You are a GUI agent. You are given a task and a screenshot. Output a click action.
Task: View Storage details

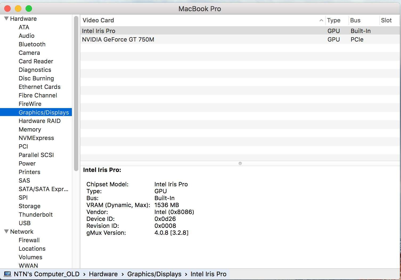point(30,206)
